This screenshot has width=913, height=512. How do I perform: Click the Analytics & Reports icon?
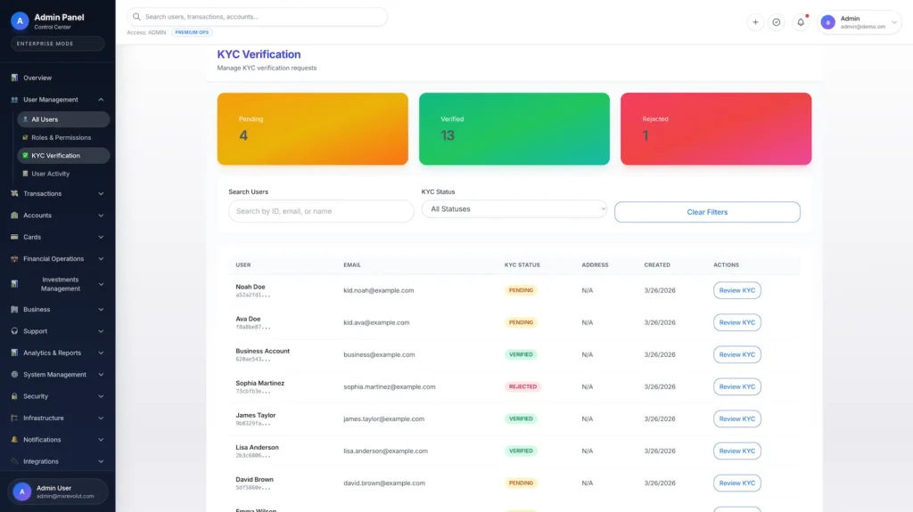(14, 353)
